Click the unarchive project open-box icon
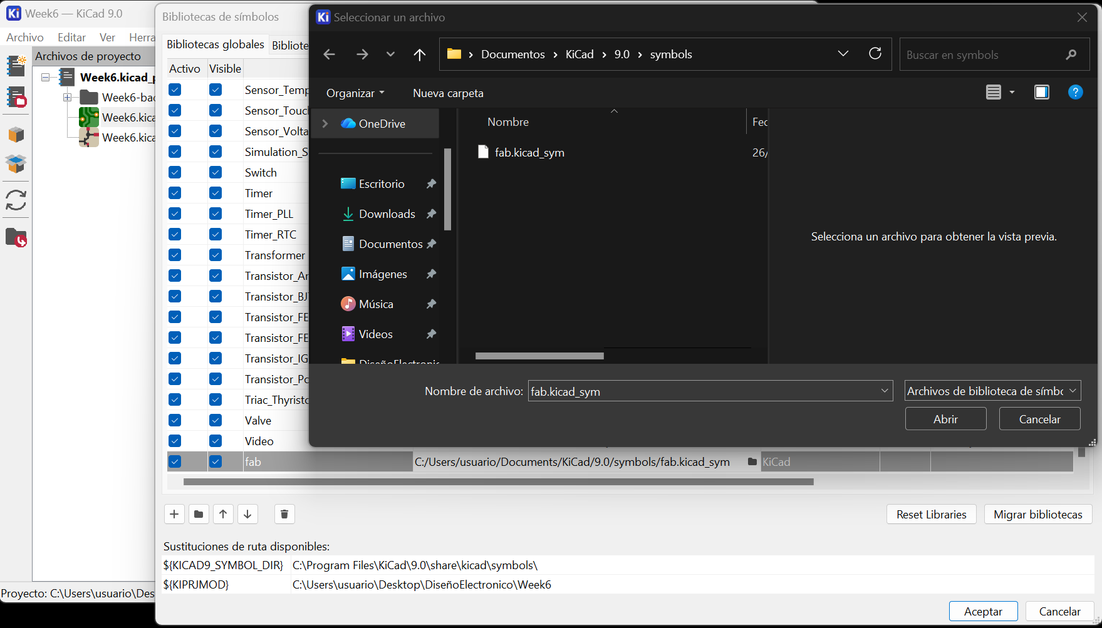This screenshot has width=1102, height=628. pos(16,164)
